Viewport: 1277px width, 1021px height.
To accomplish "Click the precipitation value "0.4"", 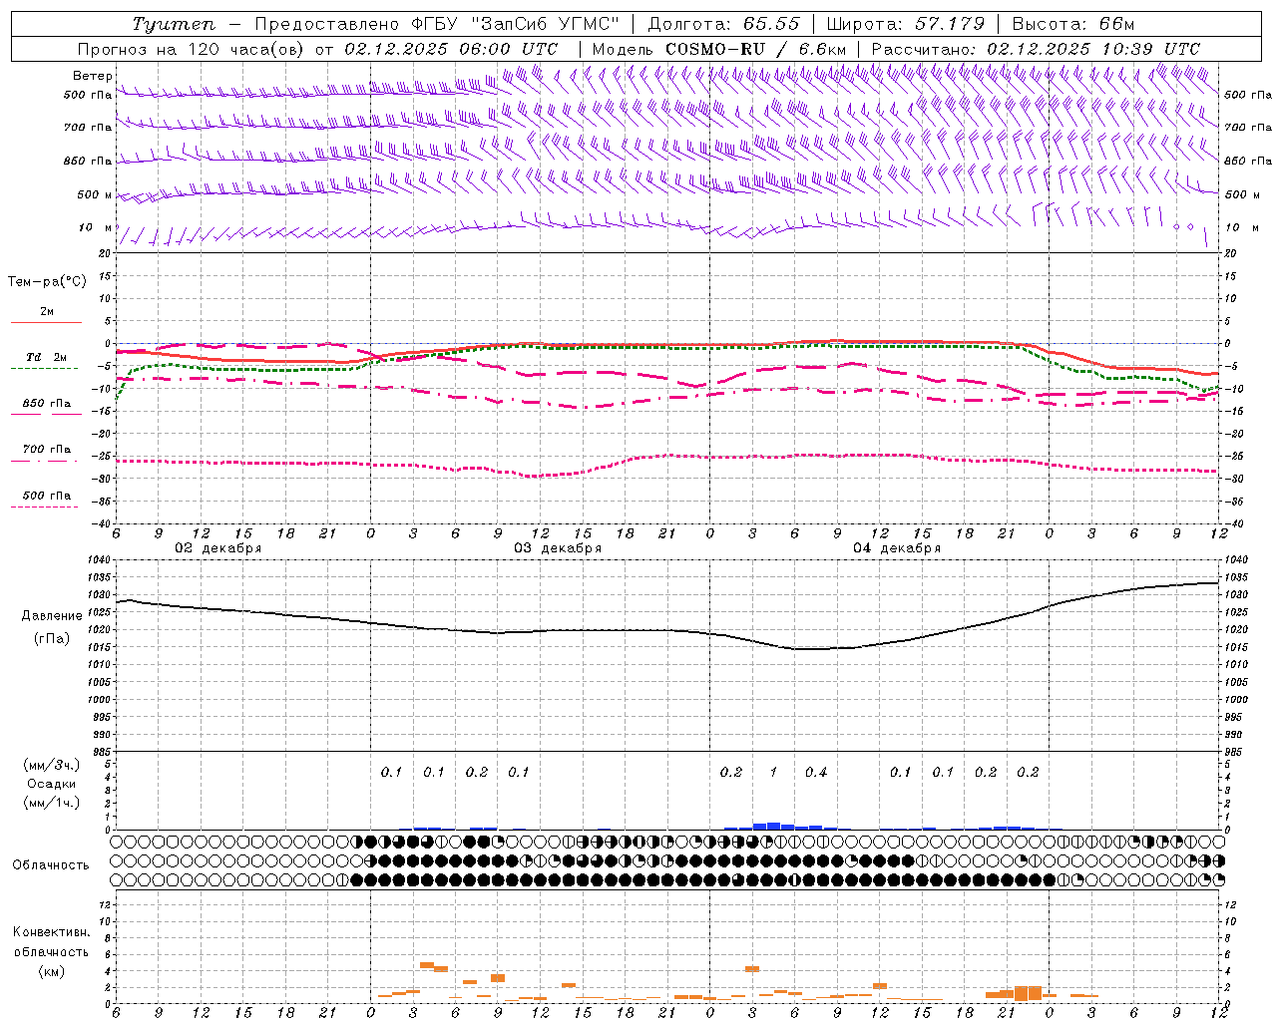I will pyautogui.click(x=816, y=772).
